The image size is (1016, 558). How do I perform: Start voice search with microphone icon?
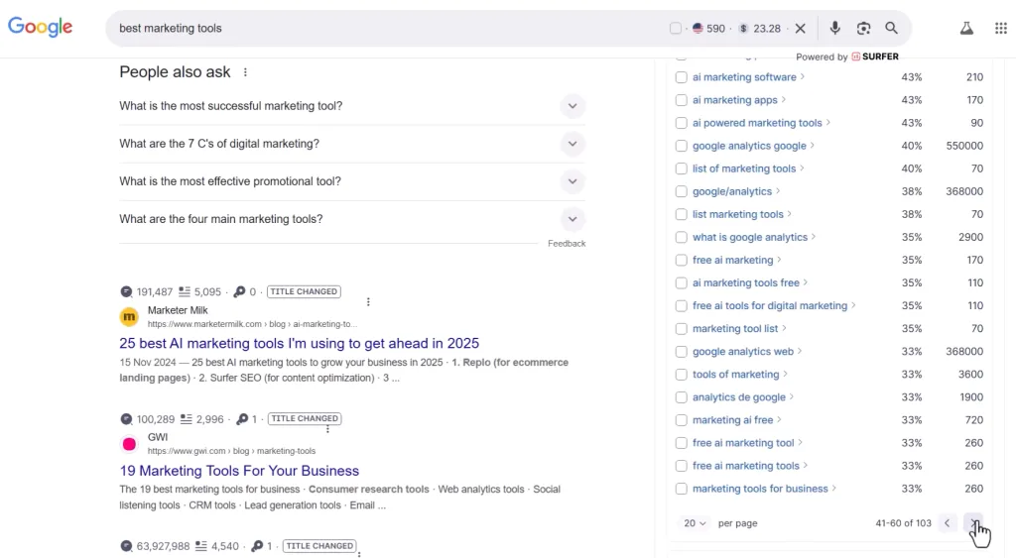coord(834,28)
